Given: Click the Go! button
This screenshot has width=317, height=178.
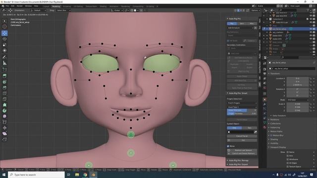Looking at the screenshot, I should [242, 140].
